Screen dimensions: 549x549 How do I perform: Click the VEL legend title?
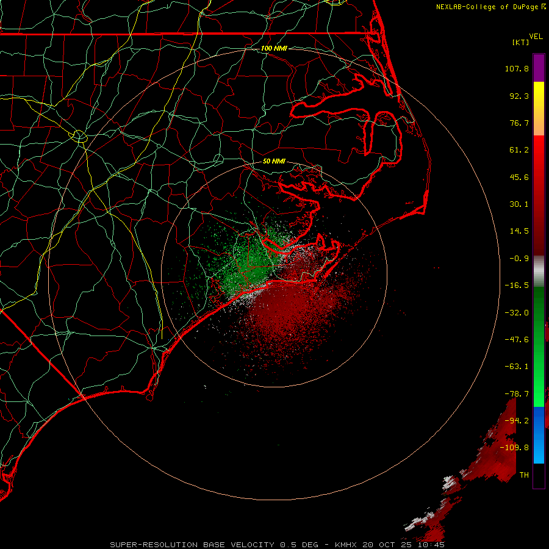point(536,36)
